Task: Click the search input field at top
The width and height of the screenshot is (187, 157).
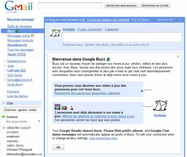Action: coord(70,5)
